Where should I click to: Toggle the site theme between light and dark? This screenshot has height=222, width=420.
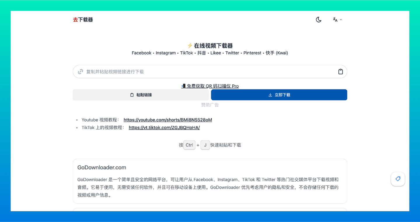pyautogui.click(x=318, y=19)
